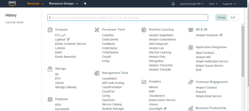Click the Customer Engagement chat icon

[x=191, y=82]
